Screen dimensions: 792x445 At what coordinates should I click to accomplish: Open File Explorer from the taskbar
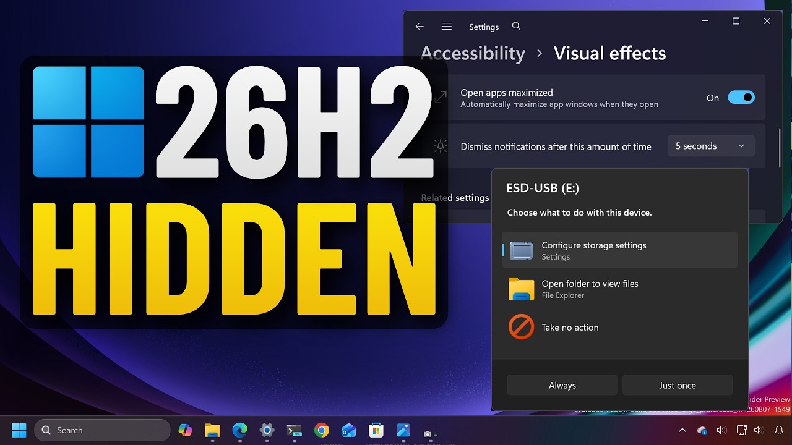(212, 430)
